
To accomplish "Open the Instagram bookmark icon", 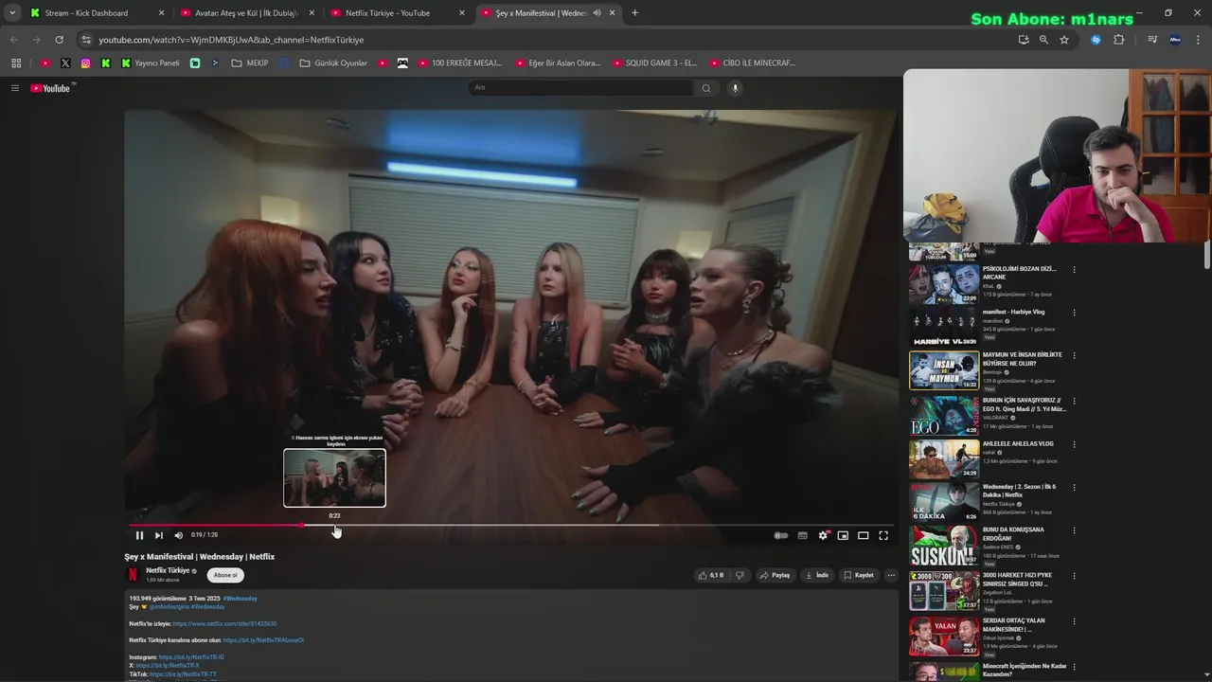I will pos(85,63).
